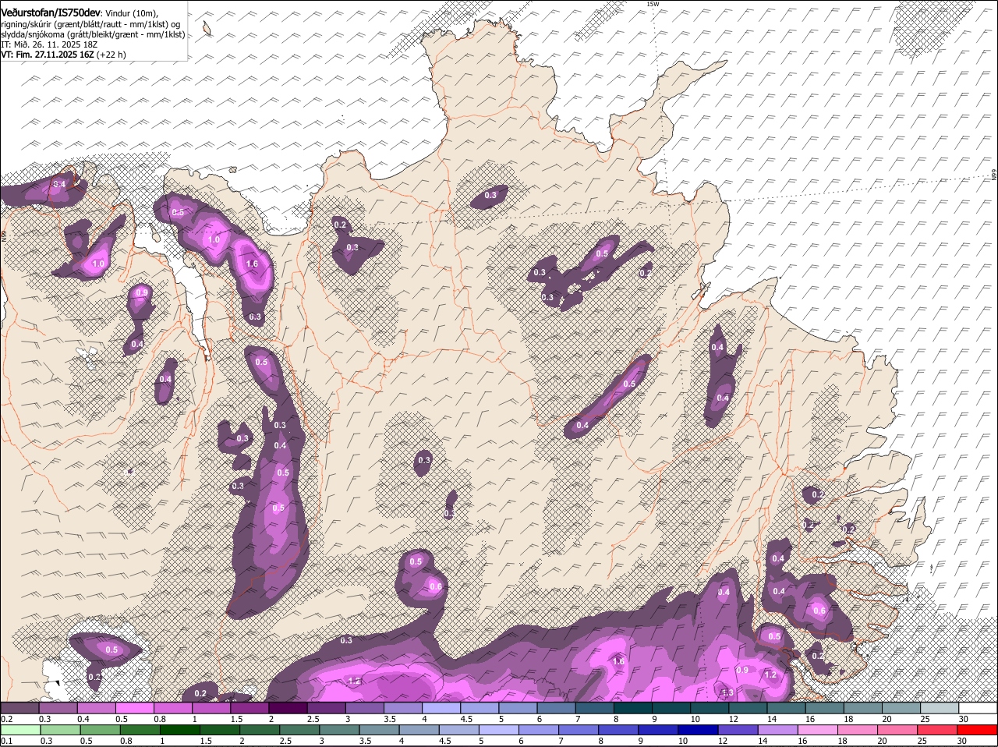Pick the 9 teal swatch in top legend row
The height and width of the screenshot is (747, 998).
671,708
